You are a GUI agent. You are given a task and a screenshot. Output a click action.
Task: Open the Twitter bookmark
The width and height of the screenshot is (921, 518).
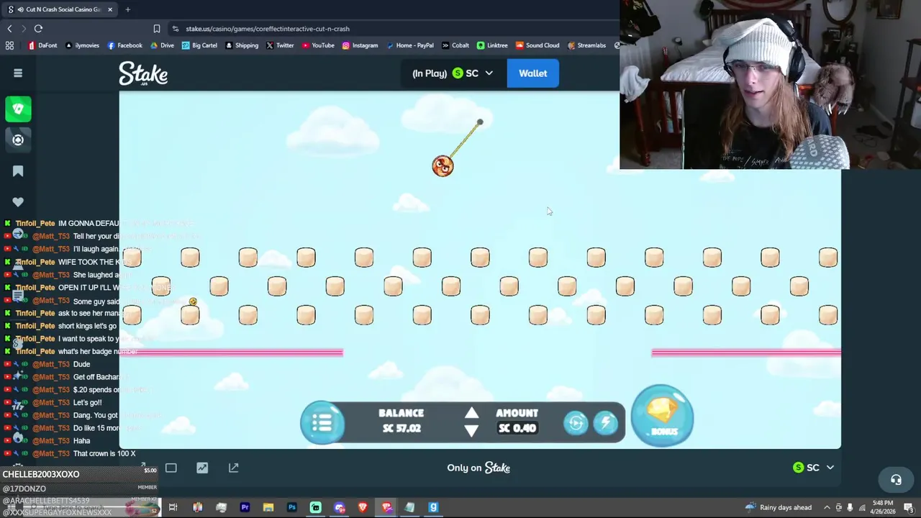click(x=280, y=45)
